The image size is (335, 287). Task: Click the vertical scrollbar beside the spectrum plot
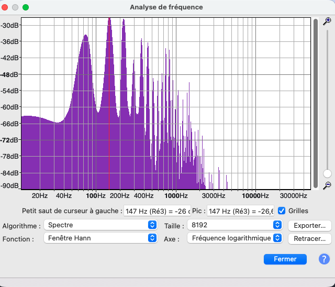315,103
